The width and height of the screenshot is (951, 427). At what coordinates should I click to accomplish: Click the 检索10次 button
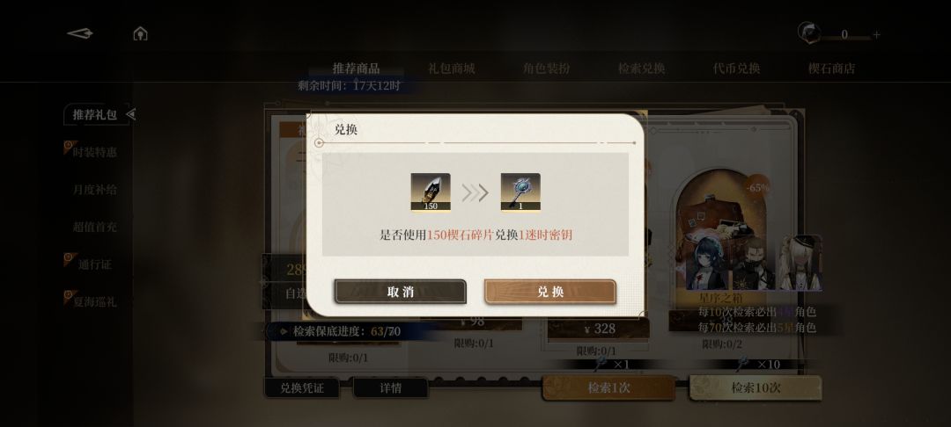756,387
